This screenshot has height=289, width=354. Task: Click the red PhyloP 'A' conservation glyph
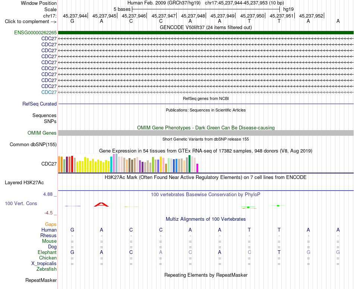101,204
